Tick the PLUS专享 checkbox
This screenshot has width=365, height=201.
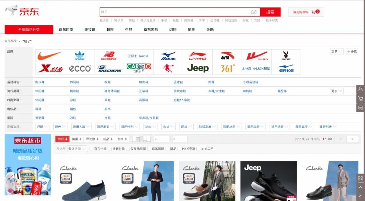[180, 149]
